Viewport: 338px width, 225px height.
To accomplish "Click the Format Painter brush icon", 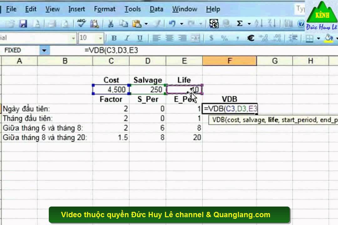I will tap(158, 23).
